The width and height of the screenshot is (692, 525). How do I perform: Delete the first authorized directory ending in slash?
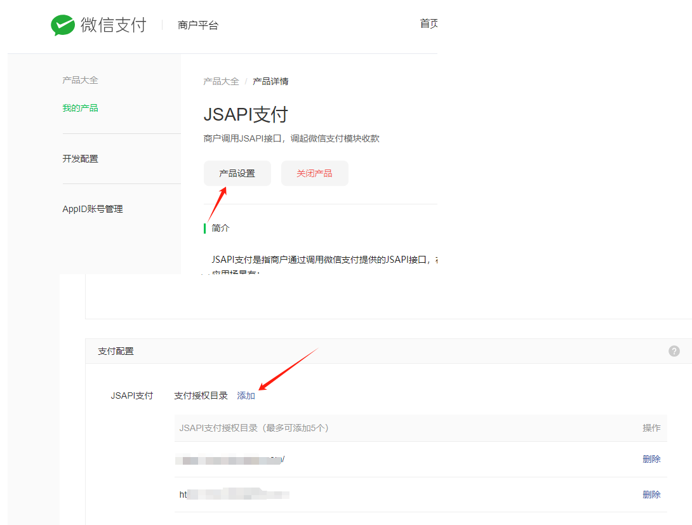coord(651,459)
